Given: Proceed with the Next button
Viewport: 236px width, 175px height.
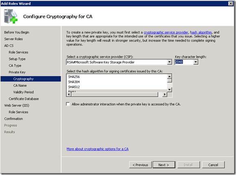Looking at the screenshot, I should click(164, 165).
